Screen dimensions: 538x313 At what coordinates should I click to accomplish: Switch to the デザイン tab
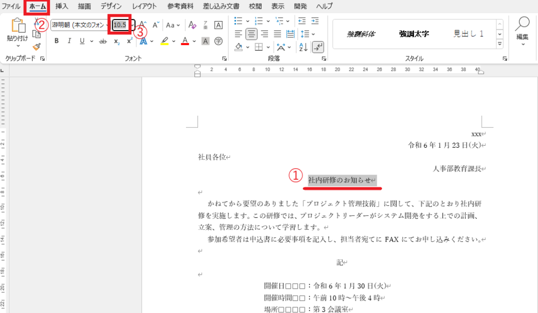(111, 6)
